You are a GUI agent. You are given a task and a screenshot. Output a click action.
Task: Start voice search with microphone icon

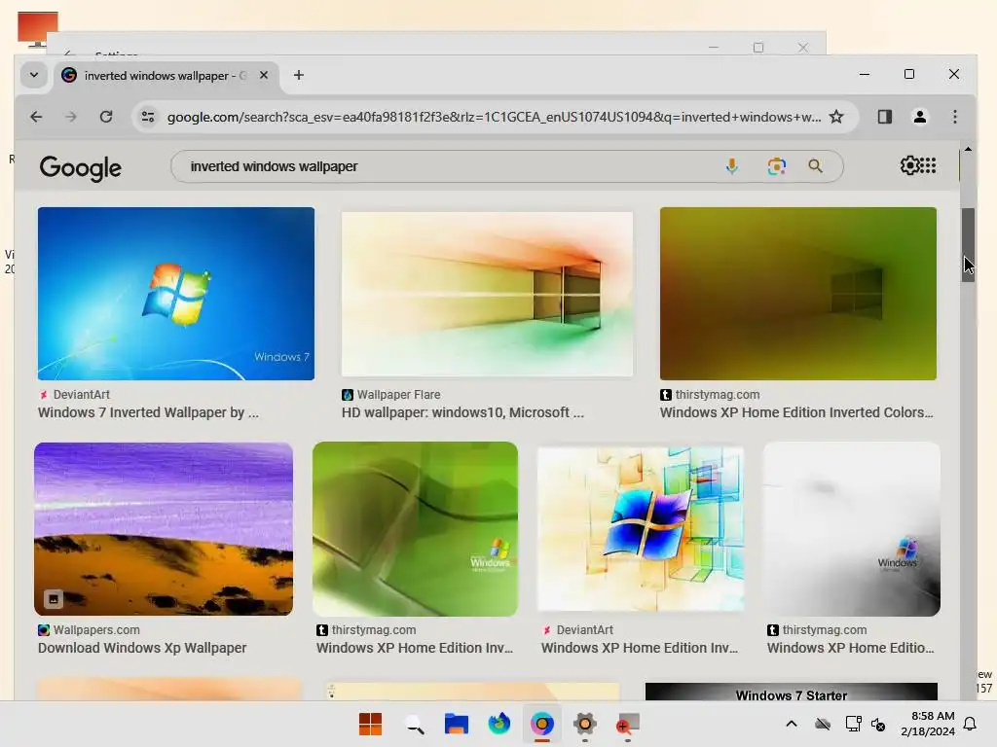(x=732, y=166)
